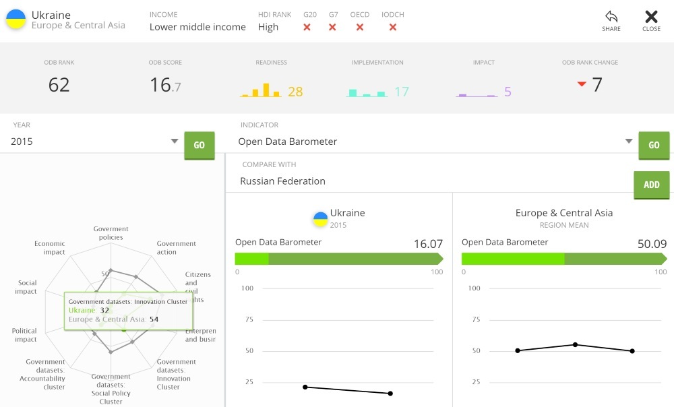Click Government datasets: Social Policy Cluster label

[111, 389]
